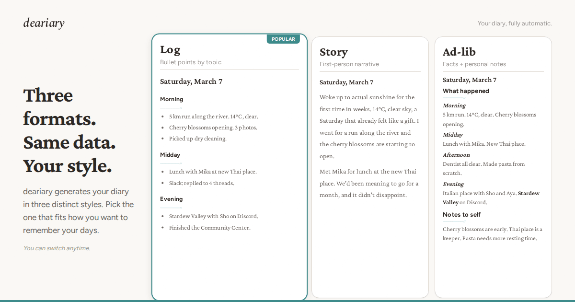The height and width of the screenshot is (302, 575).
Task: Click the Log card heading
Action: point(171,49)
